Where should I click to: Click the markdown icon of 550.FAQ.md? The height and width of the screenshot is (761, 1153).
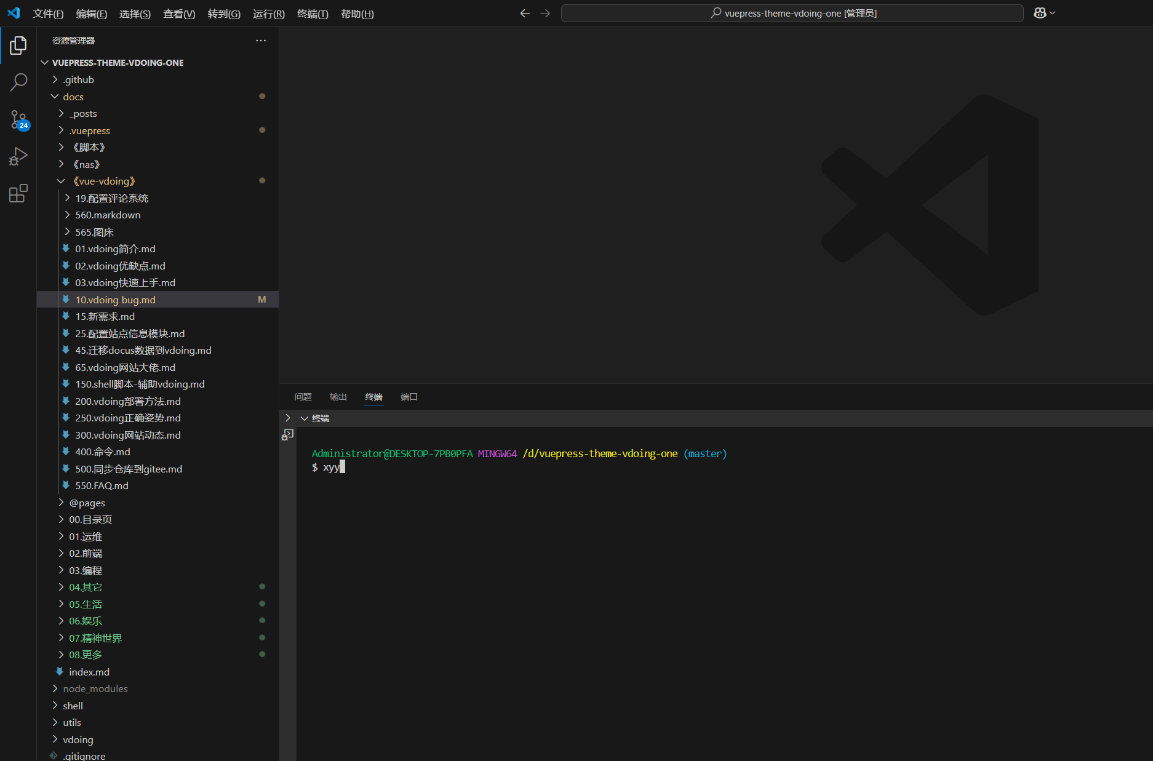click(66, 485)
